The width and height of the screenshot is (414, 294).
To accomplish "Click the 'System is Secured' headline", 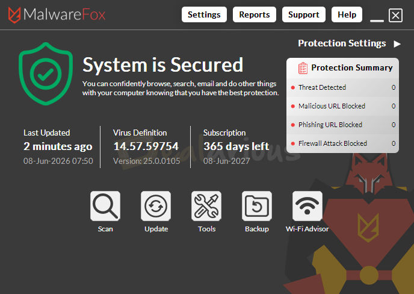I will click(162, 65).
